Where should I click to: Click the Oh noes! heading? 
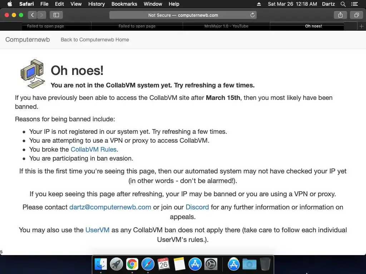click(77, 70)
